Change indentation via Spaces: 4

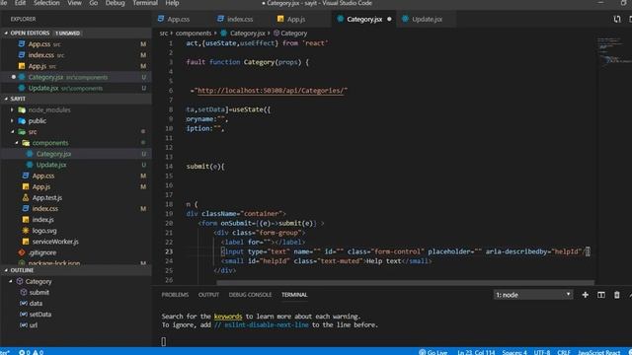[514, 352]
